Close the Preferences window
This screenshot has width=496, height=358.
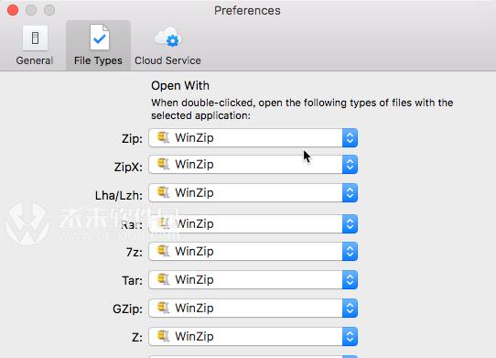(13, 10)
